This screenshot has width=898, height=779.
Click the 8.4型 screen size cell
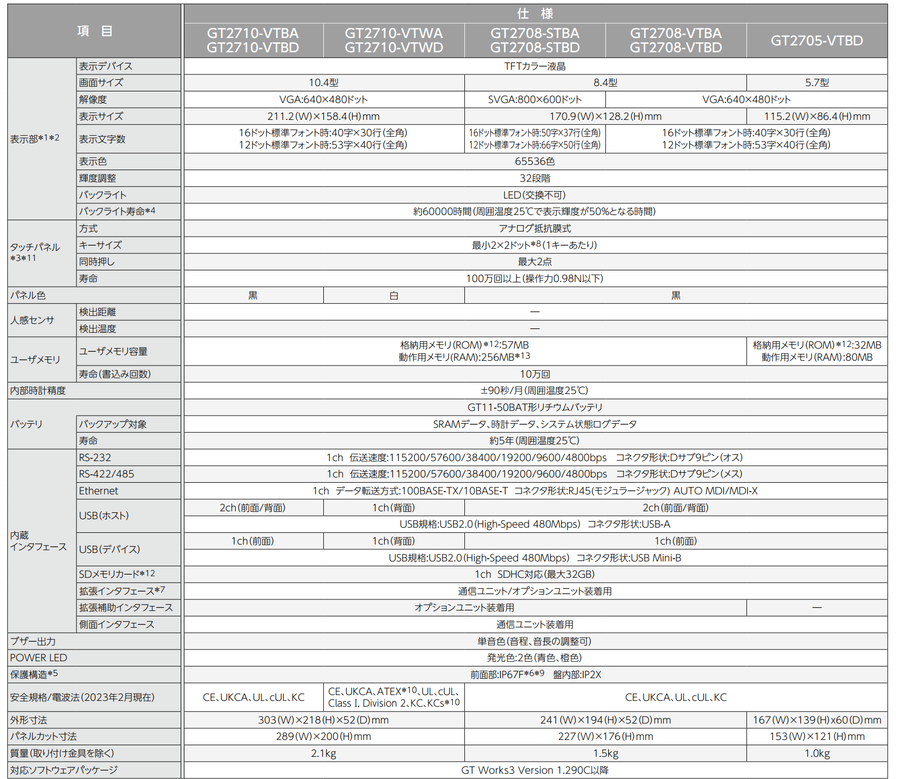(x=605, y=83)
